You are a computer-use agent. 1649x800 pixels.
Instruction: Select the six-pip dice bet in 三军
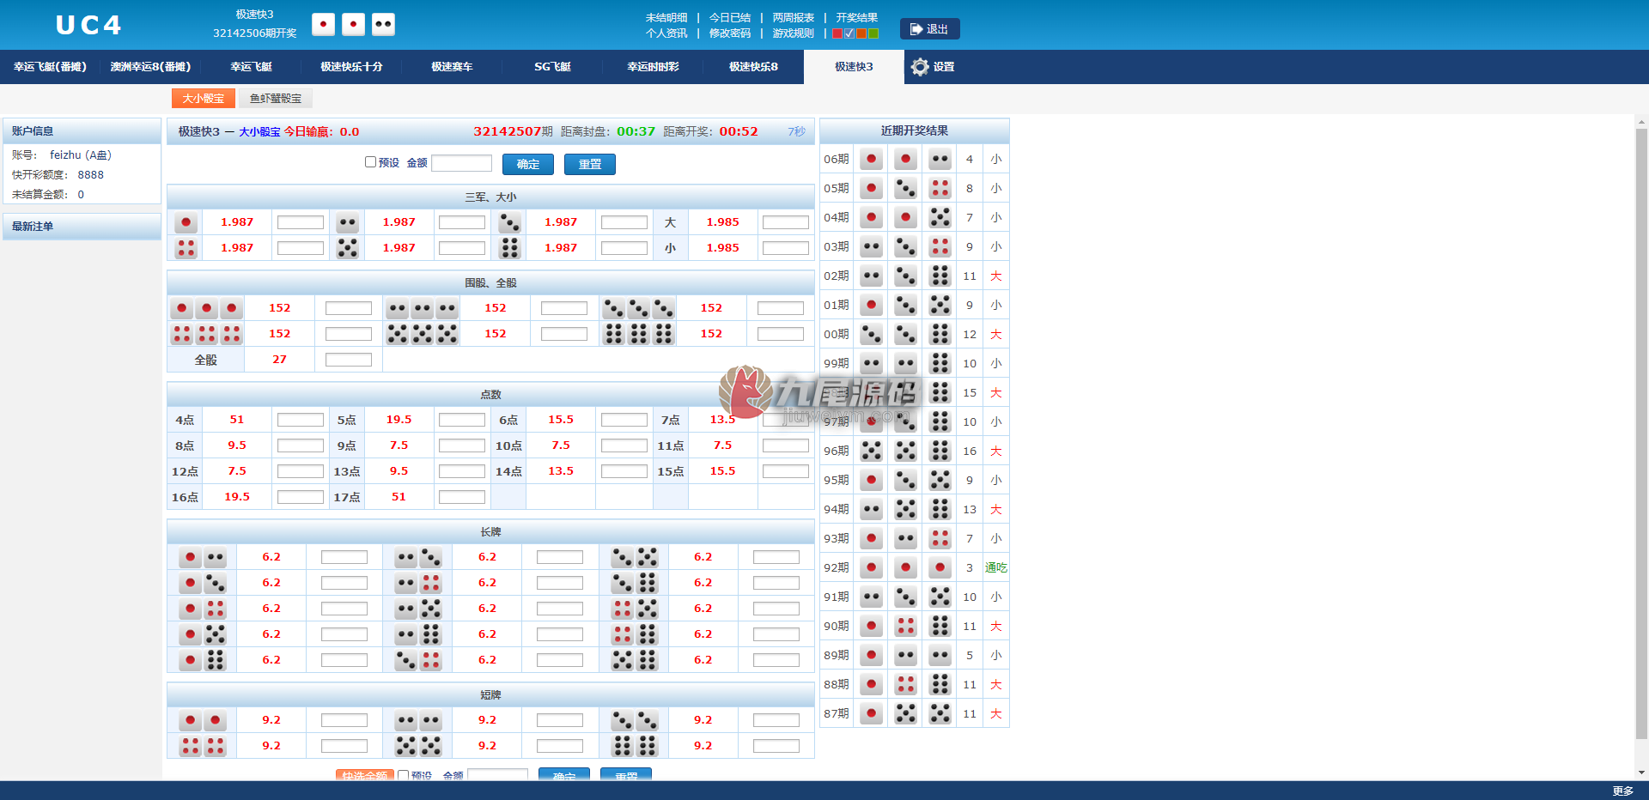tap(510, 248)
